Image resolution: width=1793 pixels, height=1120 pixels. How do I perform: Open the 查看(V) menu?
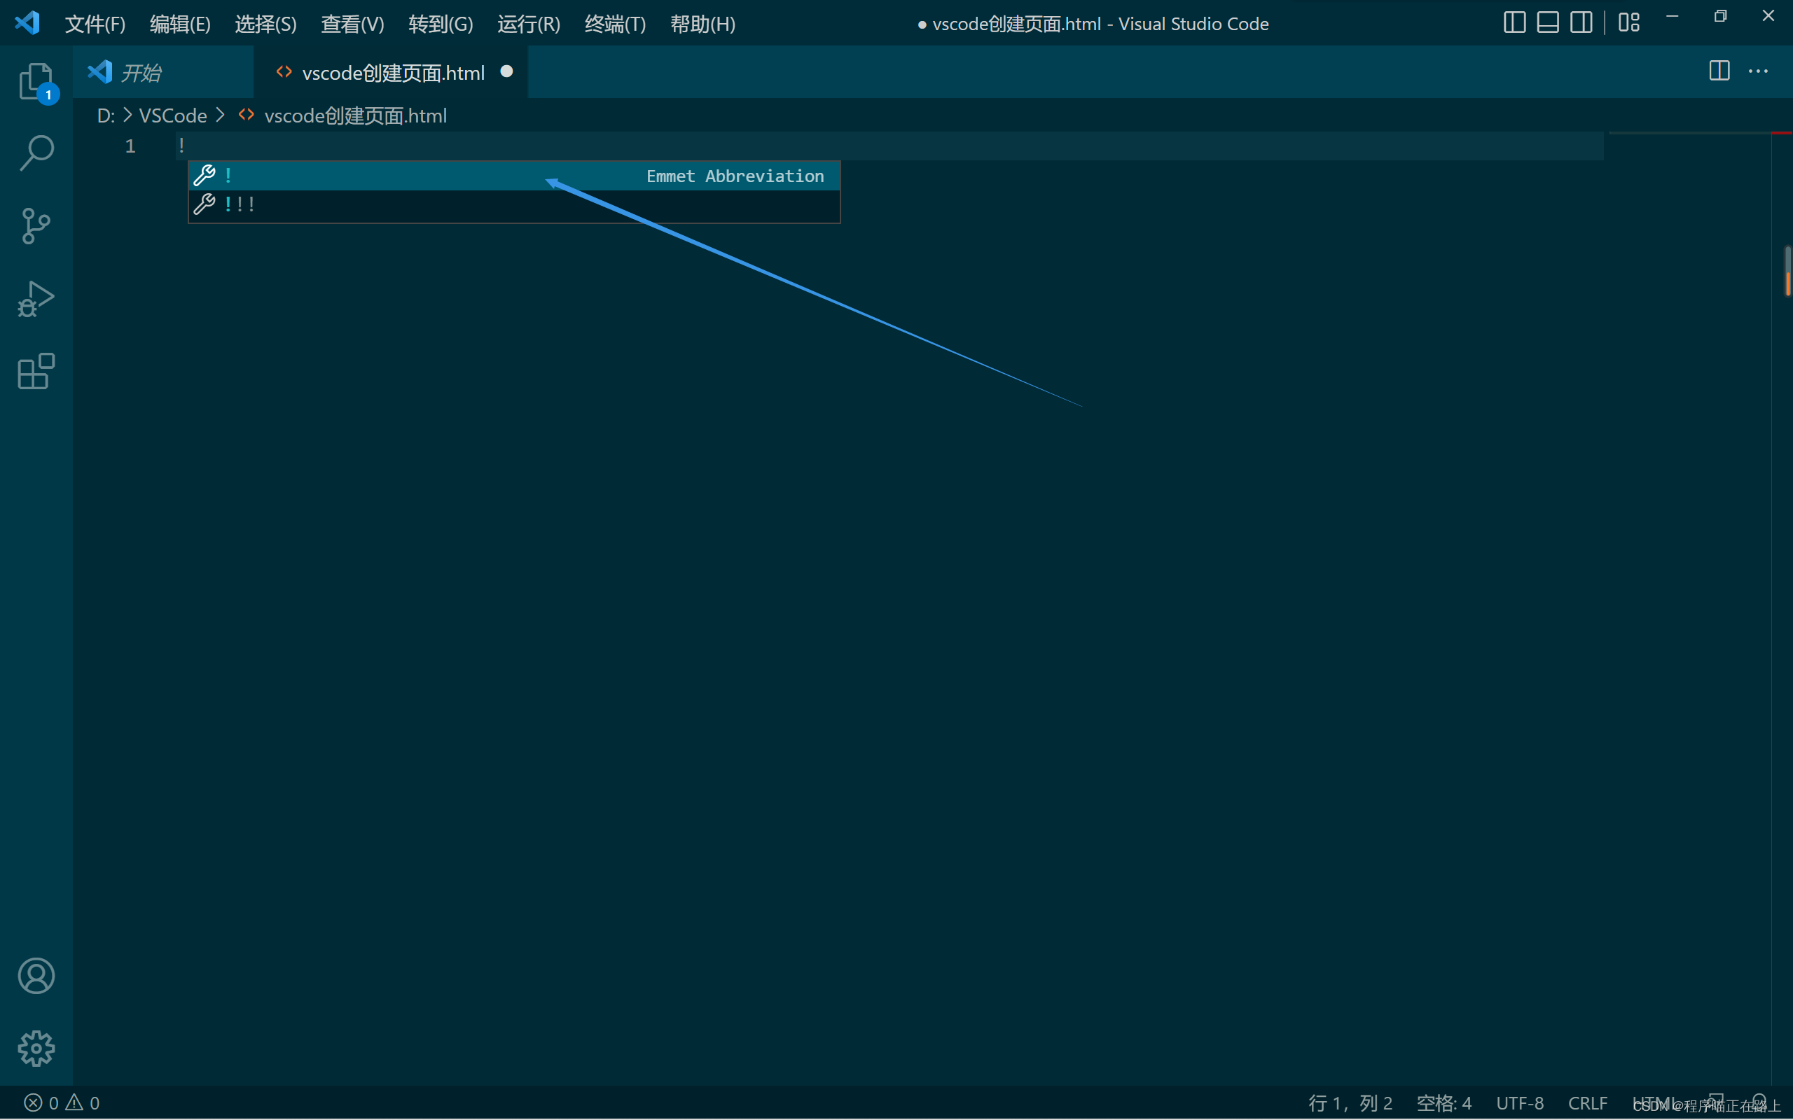point(352,24)
